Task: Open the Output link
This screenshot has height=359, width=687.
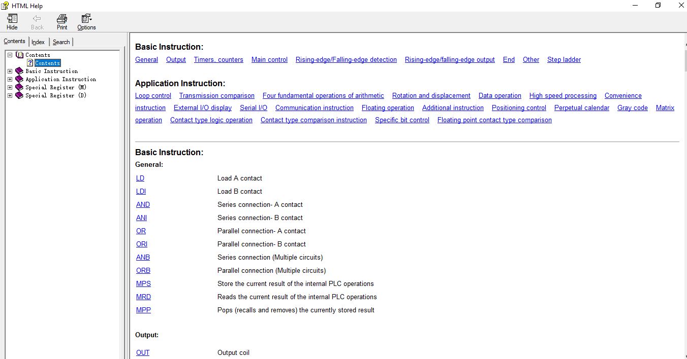Action: coord(176,59)
